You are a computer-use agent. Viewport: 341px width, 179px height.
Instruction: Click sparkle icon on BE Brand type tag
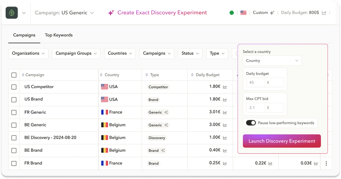(163, 150)
